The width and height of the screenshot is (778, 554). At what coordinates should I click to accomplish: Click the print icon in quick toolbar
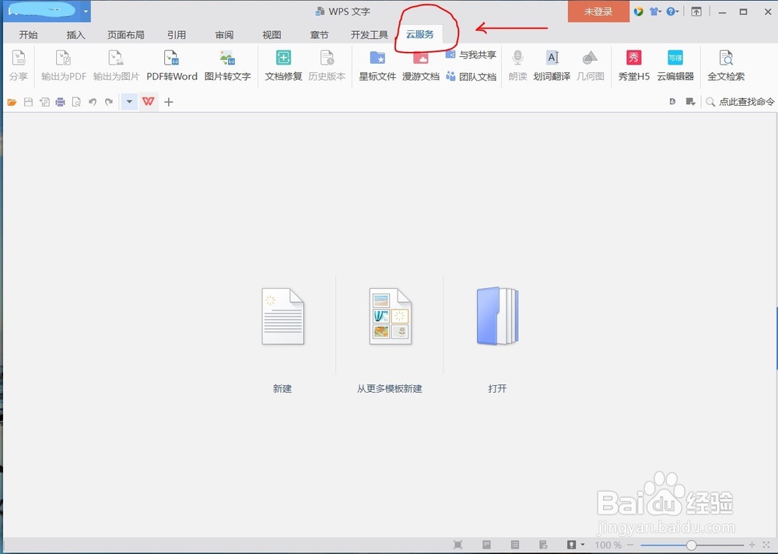(60, 102)
